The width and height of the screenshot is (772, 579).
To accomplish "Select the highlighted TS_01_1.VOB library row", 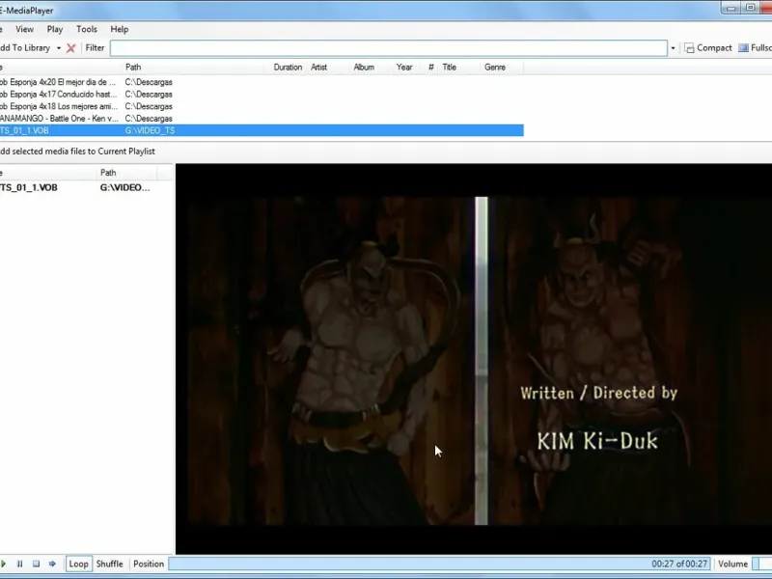I will point(262,130).
